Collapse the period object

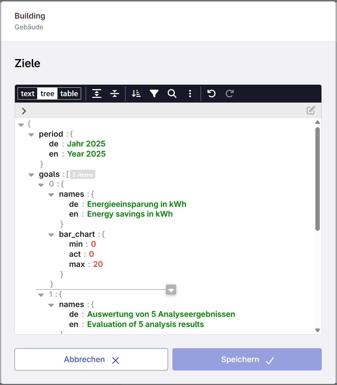(x=31, y=135)
